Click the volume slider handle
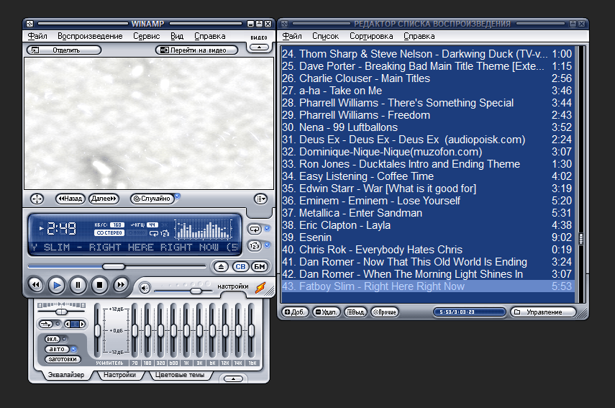The height and width of the screenshot is (408, 615). coord(196,291)
